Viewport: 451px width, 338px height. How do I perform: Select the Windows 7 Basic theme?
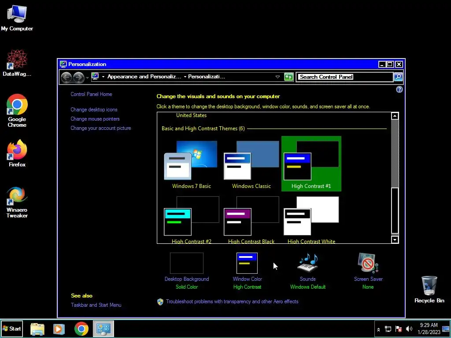[191, 165]
